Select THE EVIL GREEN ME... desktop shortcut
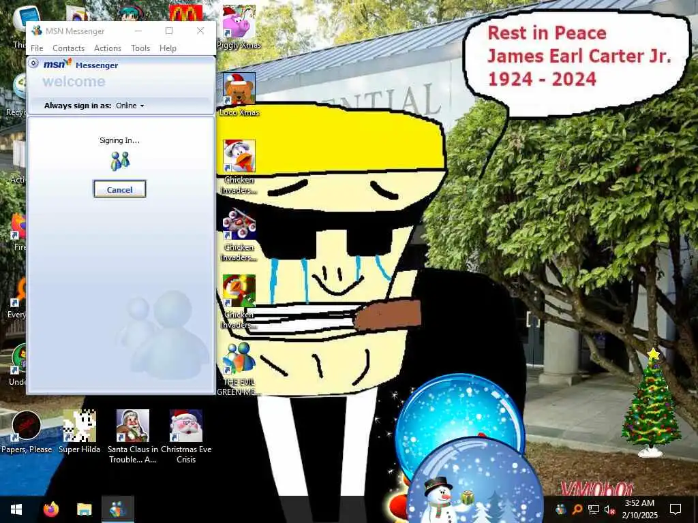 (239, 369)
